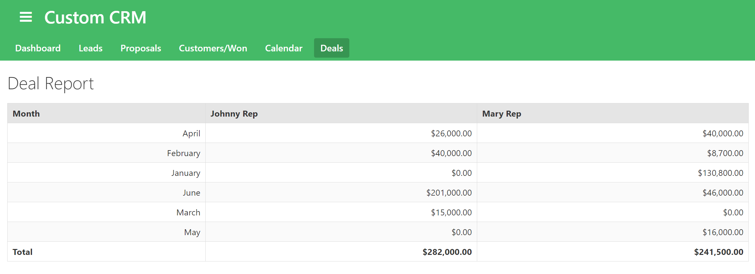Screen dimensions: 755x274
Task: Open the Customers/Won tab
Action: (x=213, y=48)
